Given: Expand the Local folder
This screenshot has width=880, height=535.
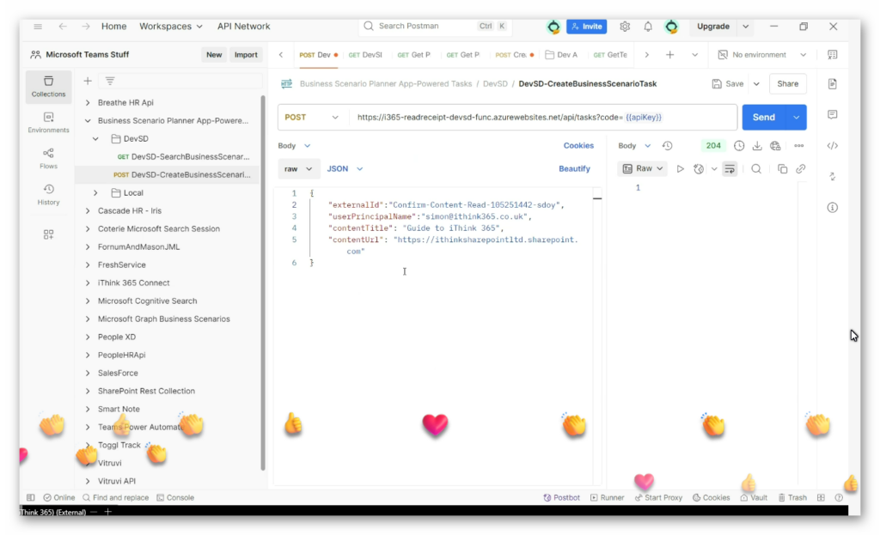Looking at the screenshot, I should (x=95, y=192).
